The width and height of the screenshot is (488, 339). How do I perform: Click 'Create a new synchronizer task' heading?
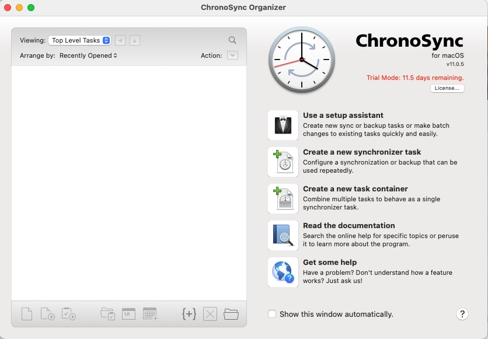click(362, 152)
